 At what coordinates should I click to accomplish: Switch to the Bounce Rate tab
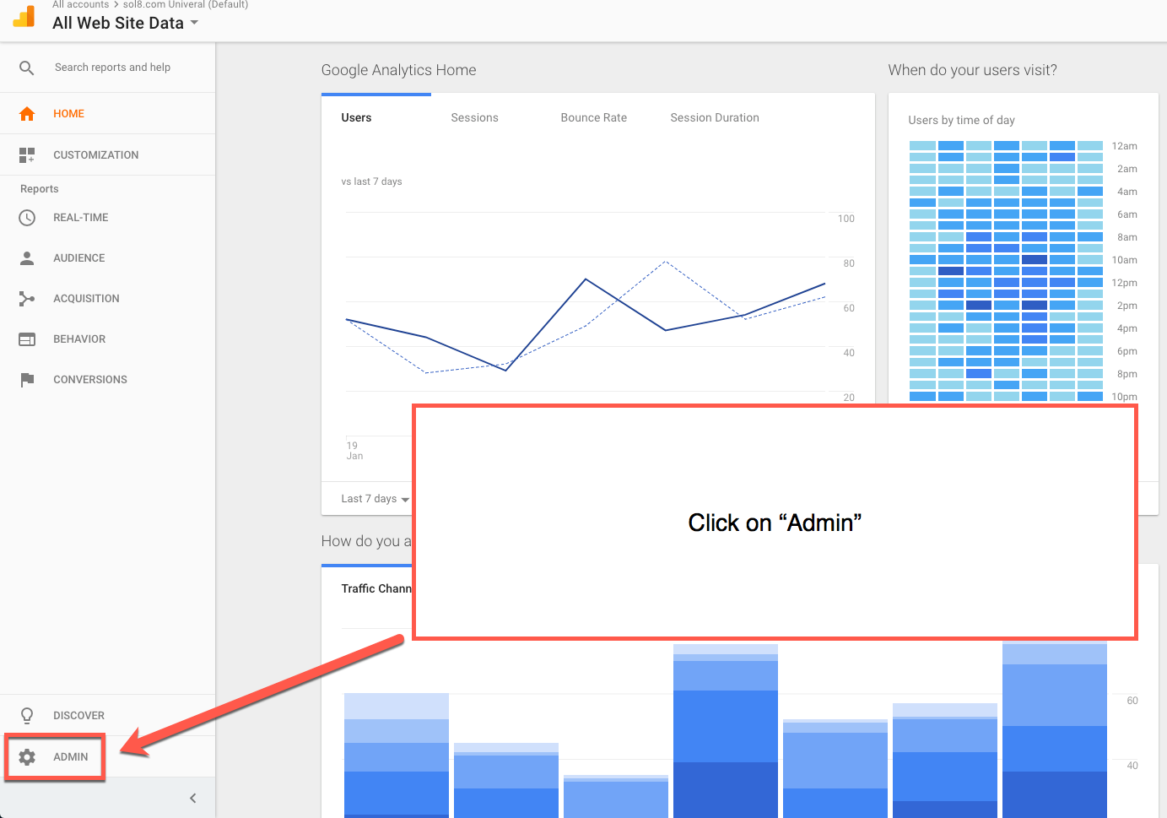(x=593, y=117)
